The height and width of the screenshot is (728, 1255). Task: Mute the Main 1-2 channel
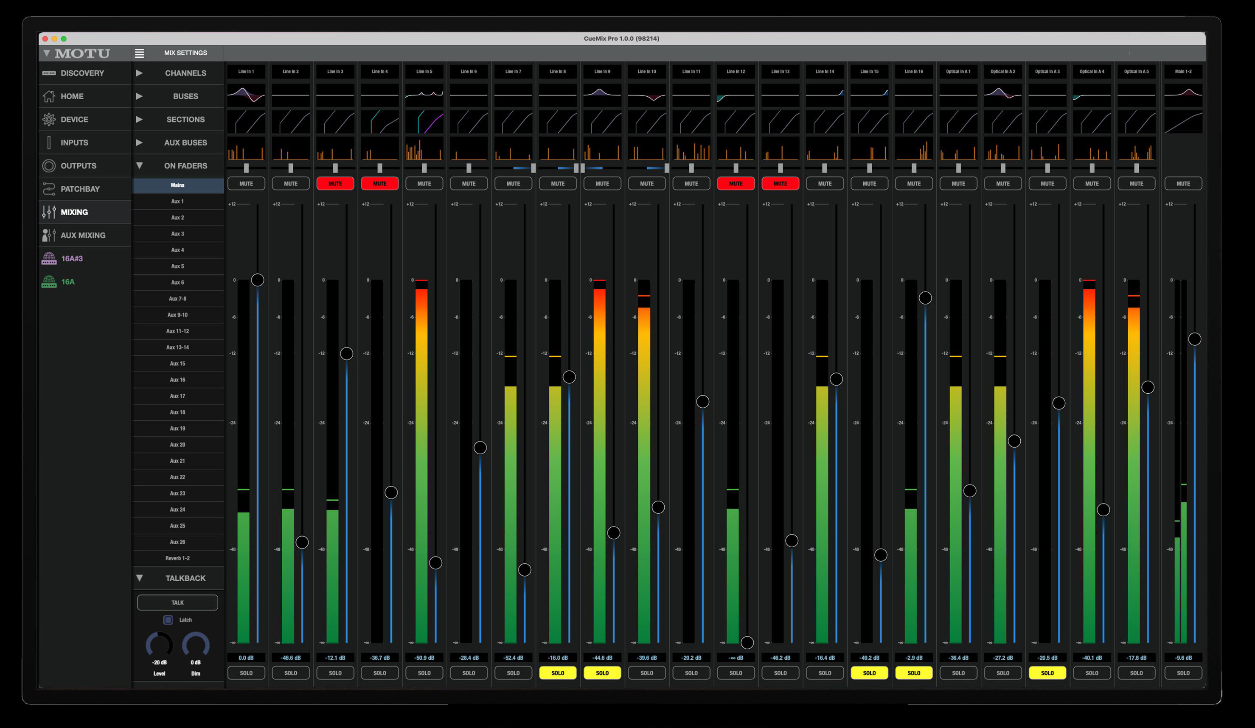[1183, 184]
